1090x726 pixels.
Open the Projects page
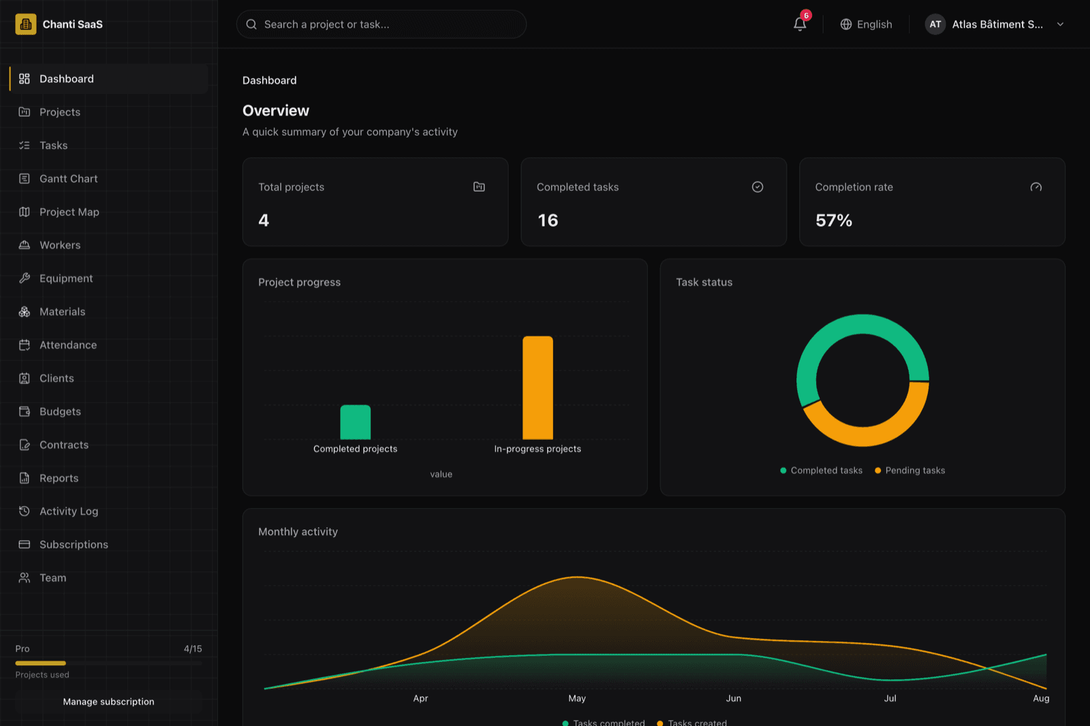click(x=109, y=112)
